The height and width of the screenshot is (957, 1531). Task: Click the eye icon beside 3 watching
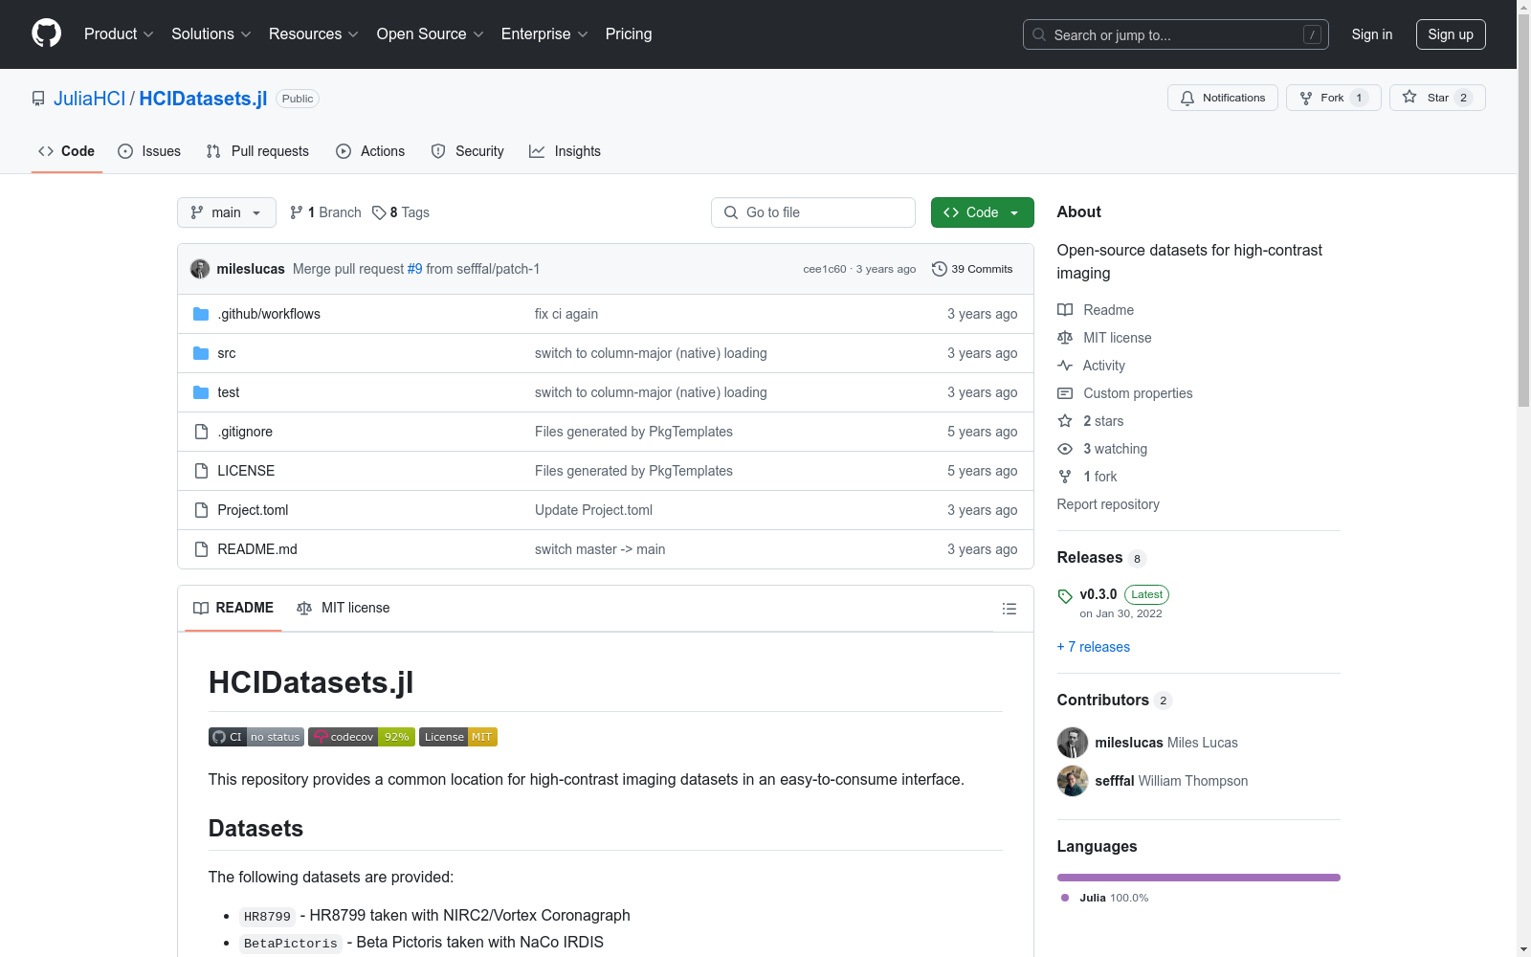(1065, 449)
